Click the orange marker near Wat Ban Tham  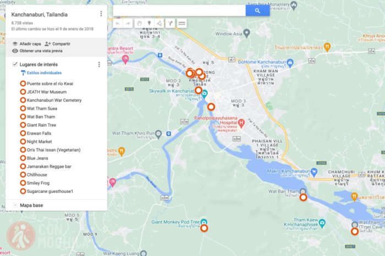pos(303,197)
